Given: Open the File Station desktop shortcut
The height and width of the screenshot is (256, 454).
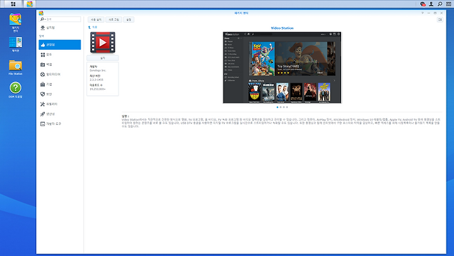Looking at the screenshot, I should pyautogui.click(x=15, y=67).
